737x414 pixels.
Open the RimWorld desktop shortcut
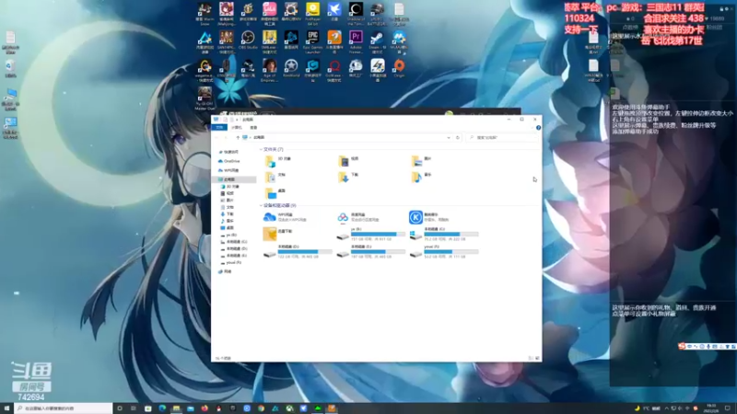291,68
